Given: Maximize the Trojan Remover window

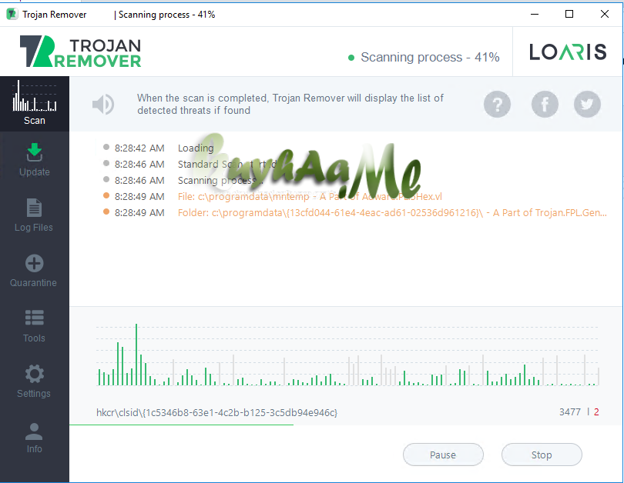Looking at the screenshot, I should (569, 15).
